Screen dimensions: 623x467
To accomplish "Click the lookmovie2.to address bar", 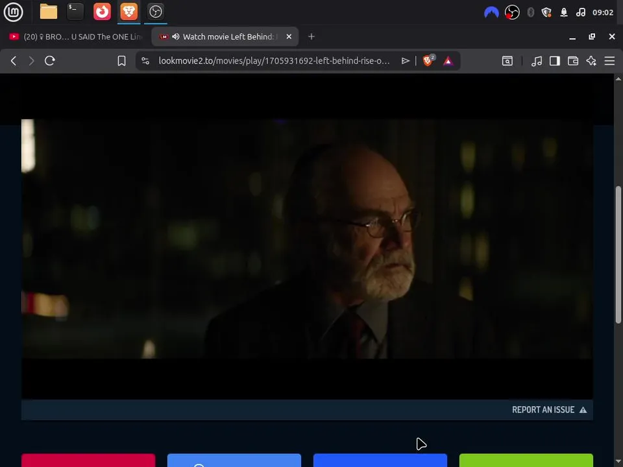I will coord(274,61).
